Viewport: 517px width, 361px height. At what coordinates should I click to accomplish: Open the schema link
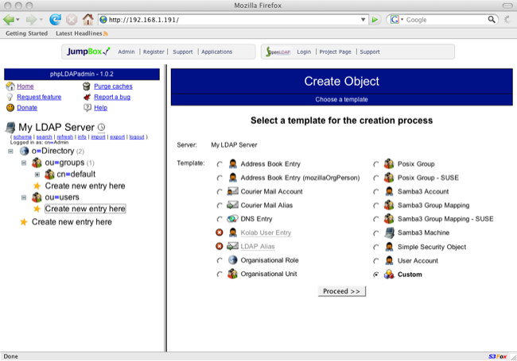click(x=22, y=137)
